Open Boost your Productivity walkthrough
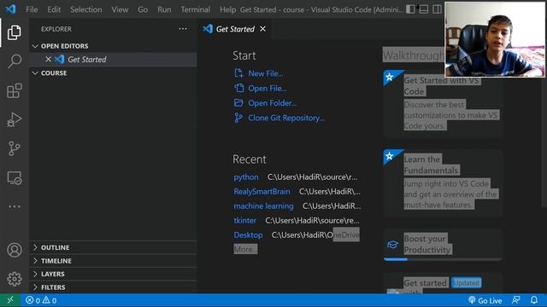The width and height of the screenshot is (547, 307). [443, 245]
